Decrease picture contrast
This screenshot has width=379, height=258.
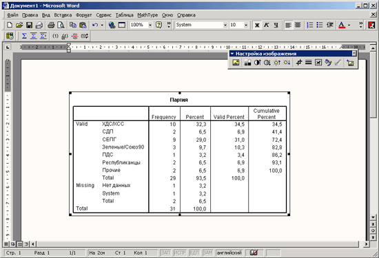tap(267, 63)
